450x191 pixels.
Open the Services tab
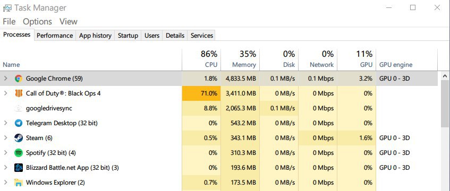click(x=202, y=36)
